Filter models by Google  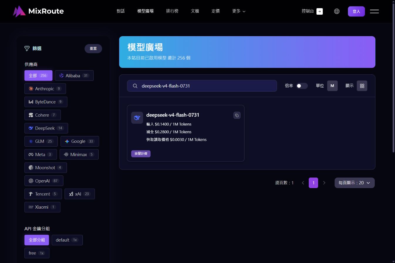(80, 141)
